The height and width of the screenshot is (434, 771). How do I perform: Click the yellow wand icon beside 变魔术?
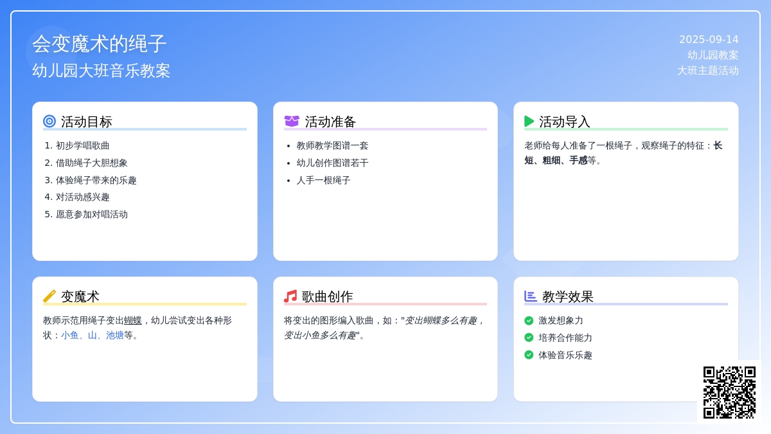(x=49, y=296)
